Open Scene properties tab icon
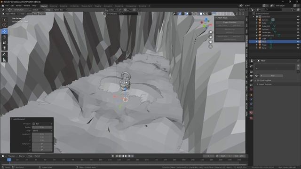This screenshot has height=169, width=301. pyautogui.click(x=251, y=85)
